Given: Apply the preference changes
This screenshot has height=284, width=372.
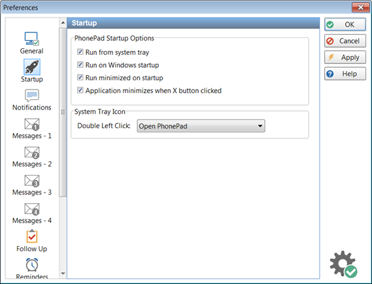Looking at the screenshot, I should click(x=345, y=57).
